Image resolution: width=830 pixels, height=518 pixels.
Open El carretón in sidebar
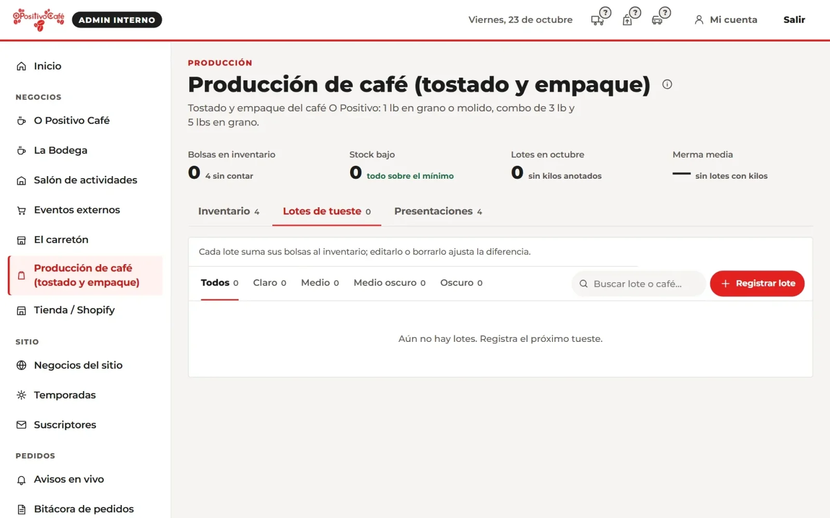click(86, 240)
